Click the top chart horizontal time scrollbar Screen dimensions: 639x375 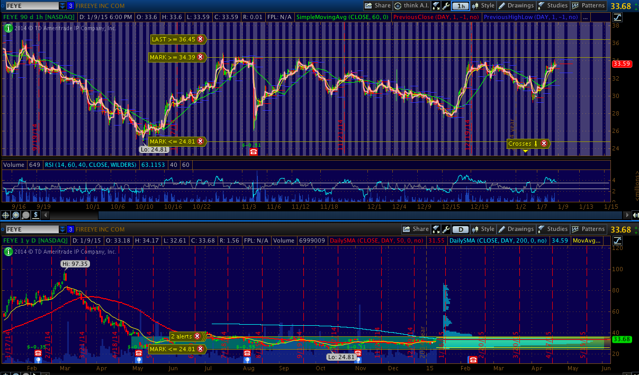[x=318, y=215]
